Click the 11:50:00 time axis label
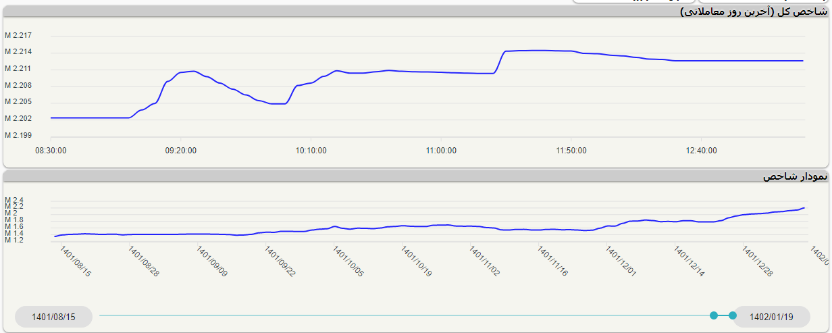 pyautogui.click(x=571, y=151)
